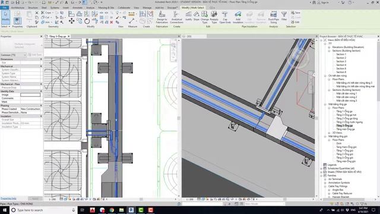The image size is (380, 214).
Task: Collapse the Phasing property group
Action: click(x=41, y=106)
